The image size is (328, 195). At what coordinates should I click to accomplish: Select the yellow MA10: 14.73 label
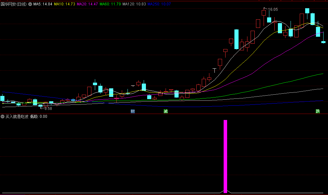click(64, 4)
